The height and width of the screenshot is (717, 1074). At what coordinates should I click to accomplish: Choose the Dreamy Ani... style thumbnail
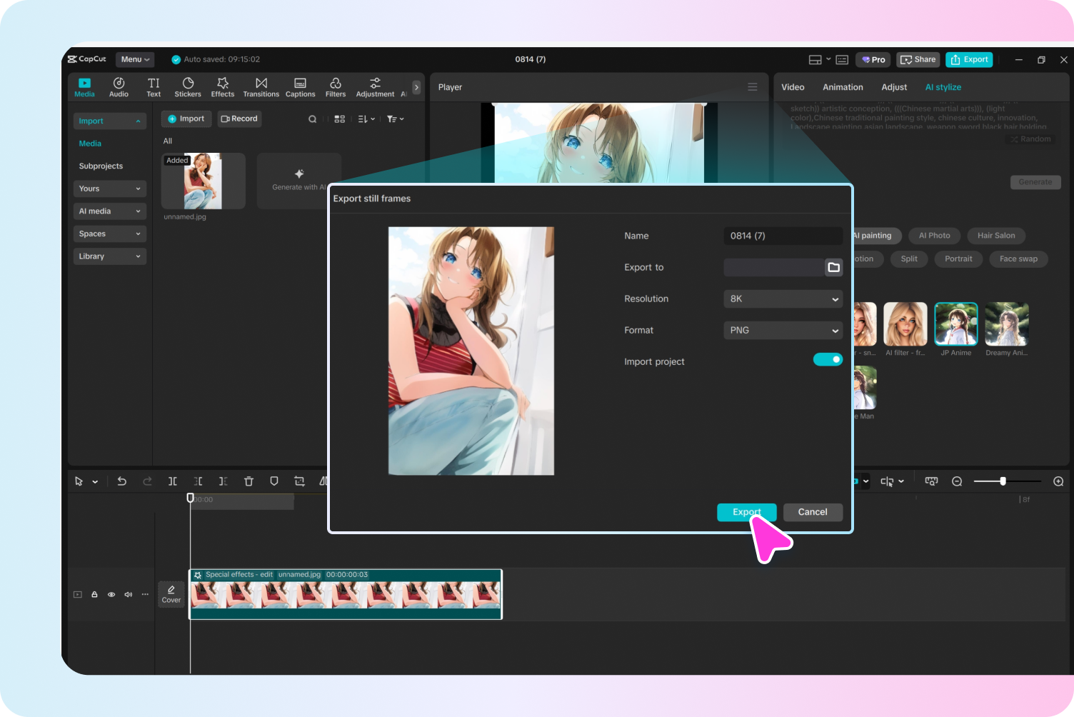(1007, 324)
